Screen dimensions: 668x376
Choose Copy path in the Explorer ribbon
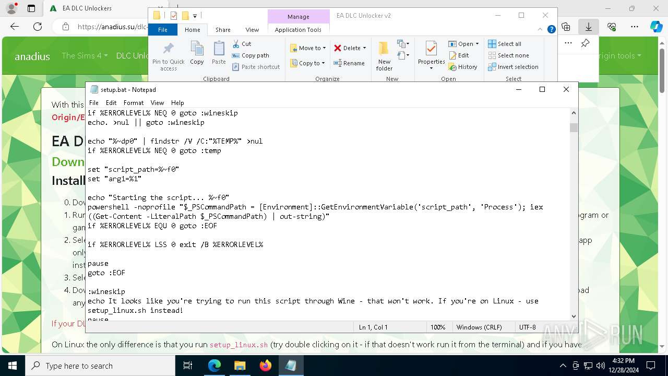coord(250,55)
